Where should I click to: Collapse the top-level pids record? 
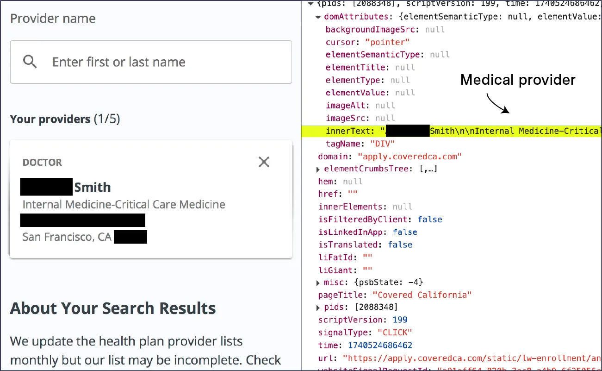tap(310, 4)
